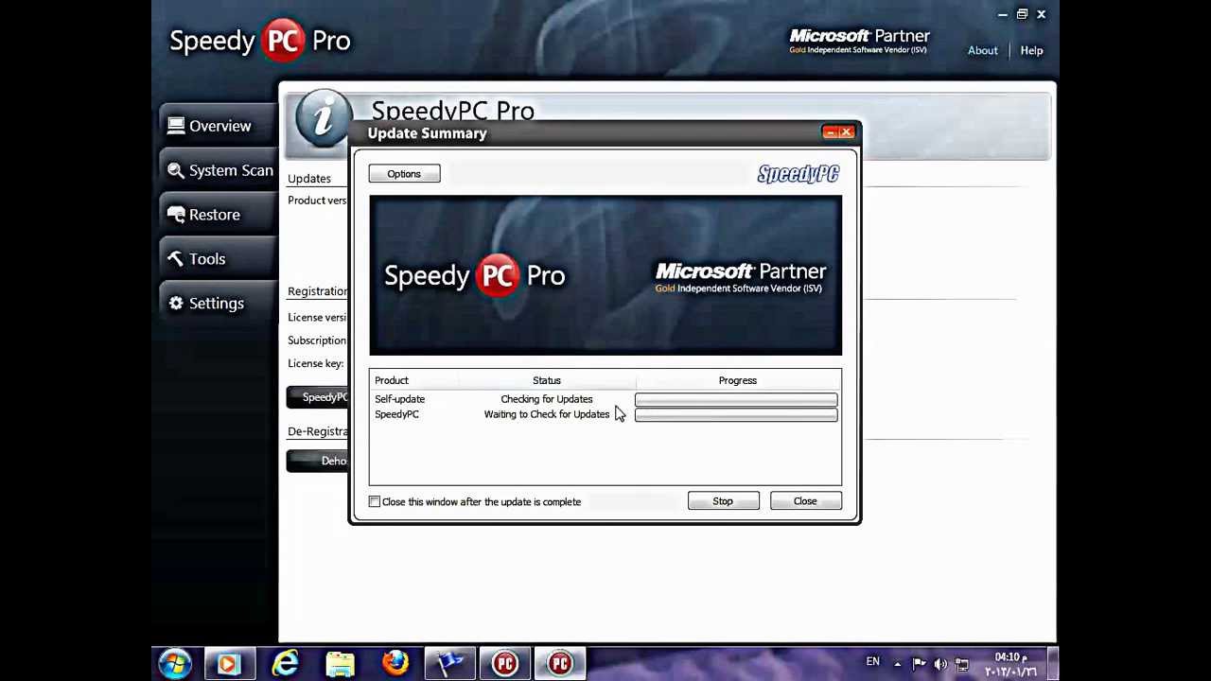
Task: Click the Self-update progress bar
Action: [736, 399]
